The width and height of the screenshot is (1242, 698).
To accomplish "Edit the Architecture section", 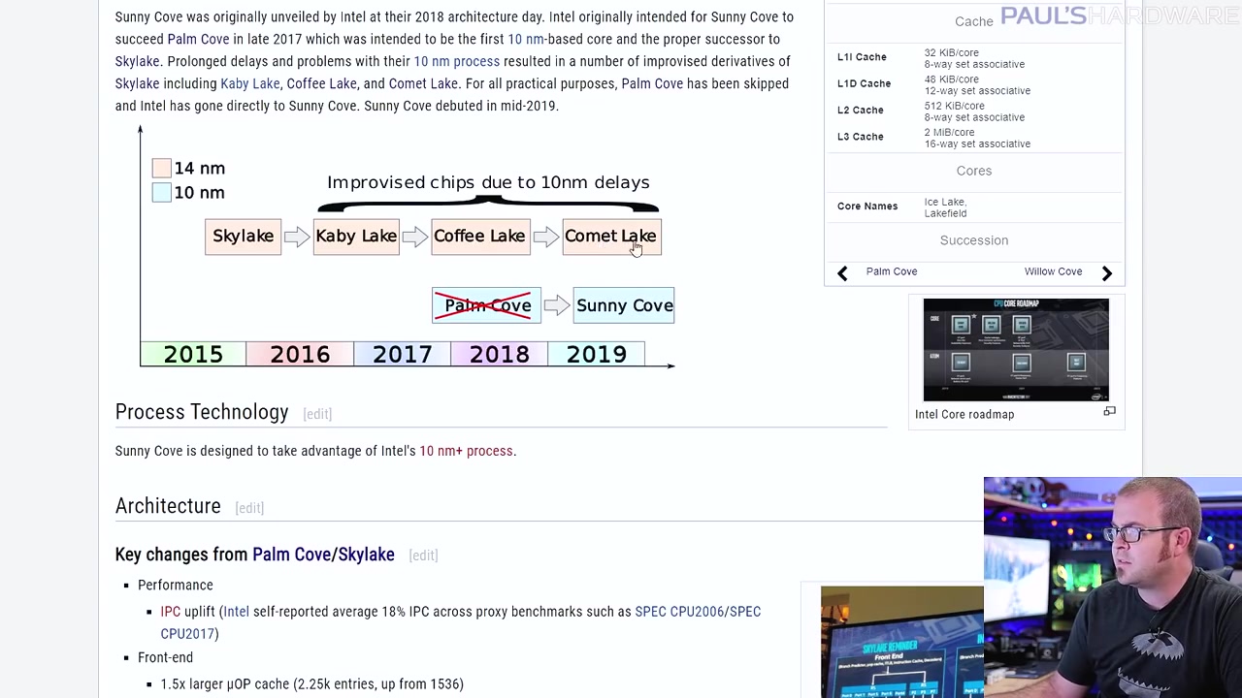I will pyautogui.click(x=249, y=508).
